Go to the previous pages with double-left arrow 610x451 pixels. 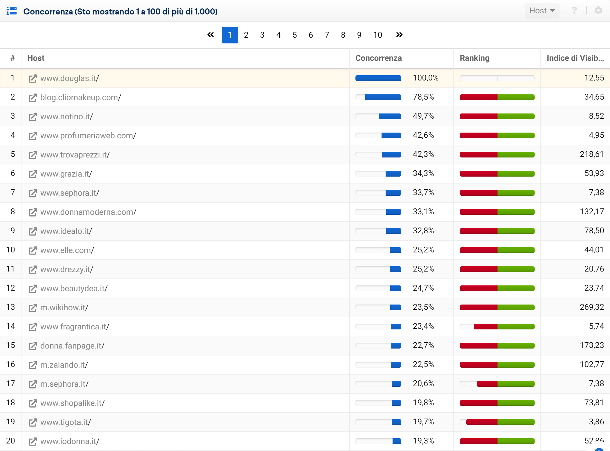point(211,35)
